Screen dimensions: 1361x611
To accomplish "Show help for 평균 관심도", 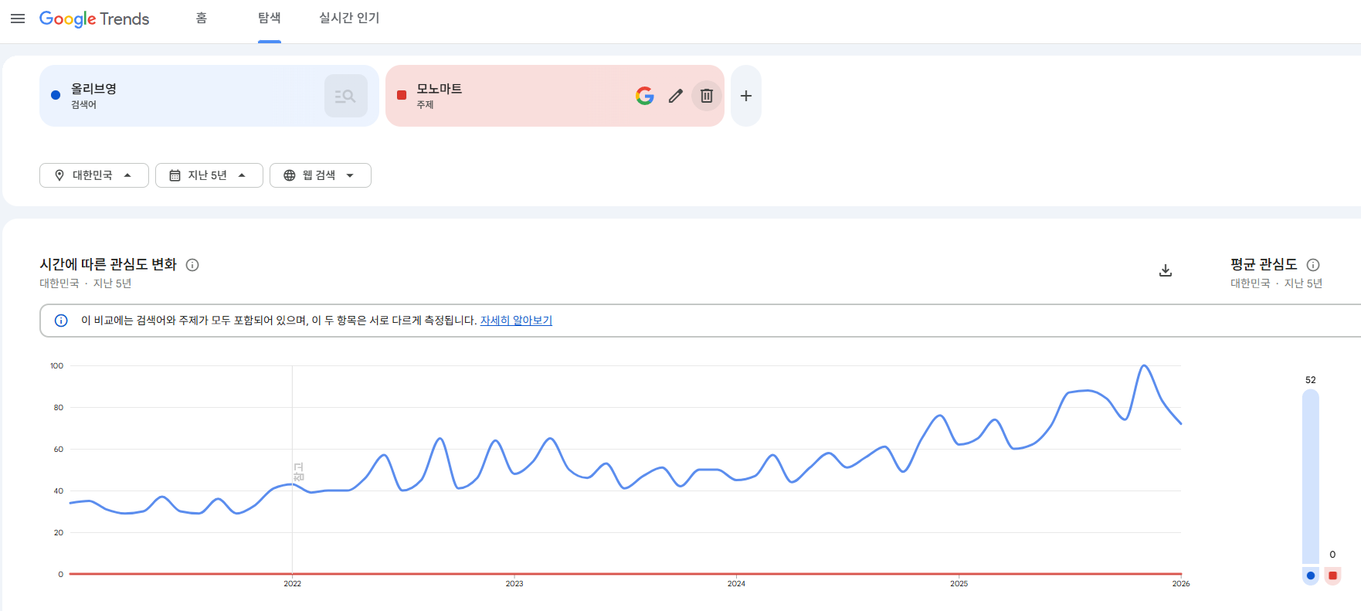I will (x=1313, y=265).
